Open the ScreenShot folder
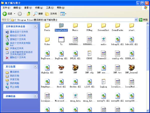 coord(103,26)
